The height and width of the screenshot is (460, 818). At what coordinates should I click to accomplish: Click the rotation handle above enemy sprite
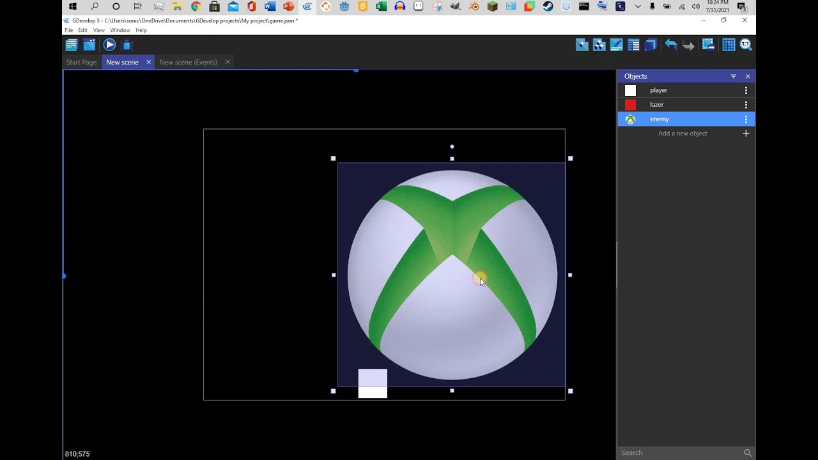[452, 146]
